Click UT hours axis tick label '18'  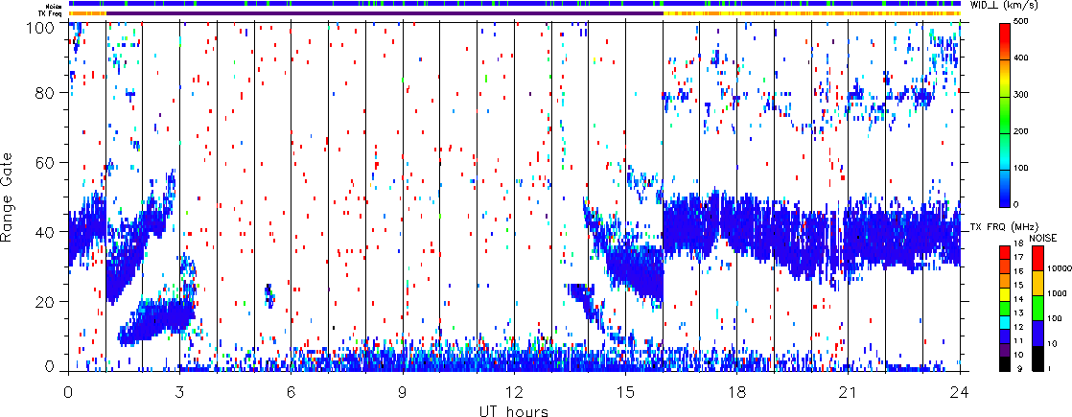point(737,392)
